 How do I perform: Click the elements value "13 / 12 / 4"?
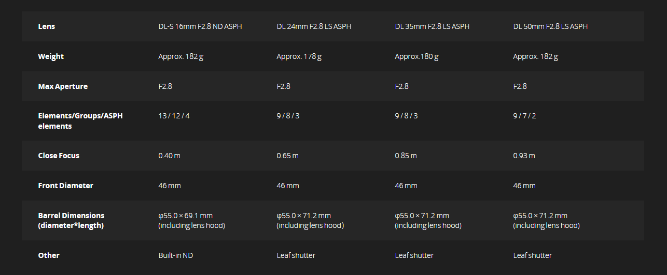click(x=174, y=116)
